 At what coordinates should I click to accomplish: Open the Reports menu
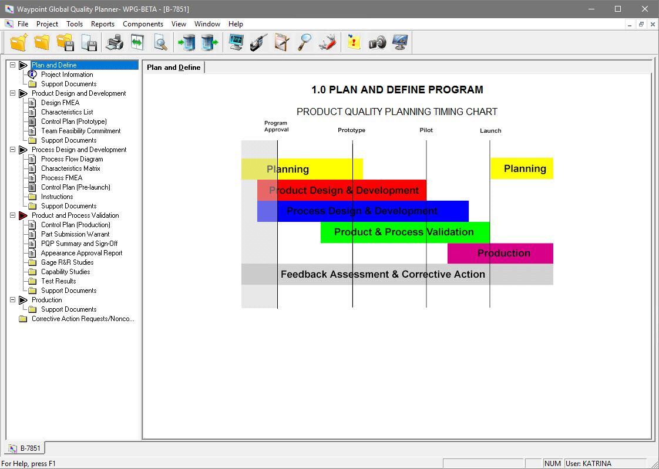click(x=103, y=24)
